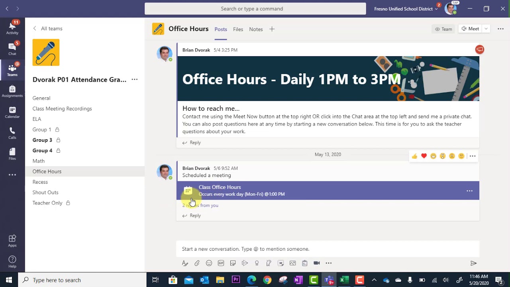Screen dimensions: 510x287
Task: Show more apps in the left rail
Action: (x=12, y=175)
